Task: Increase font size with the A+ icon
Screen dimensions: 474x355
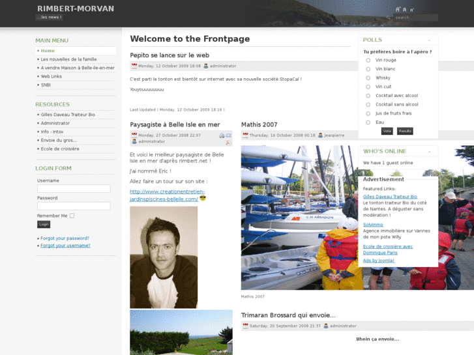Action: click(x=398, y=9)
